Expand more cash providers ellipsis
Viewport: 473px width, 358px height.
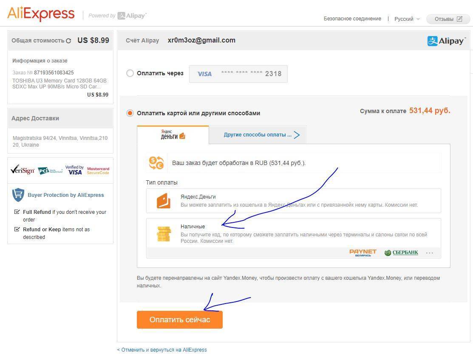pyautogui.click(x=430, y=253)
